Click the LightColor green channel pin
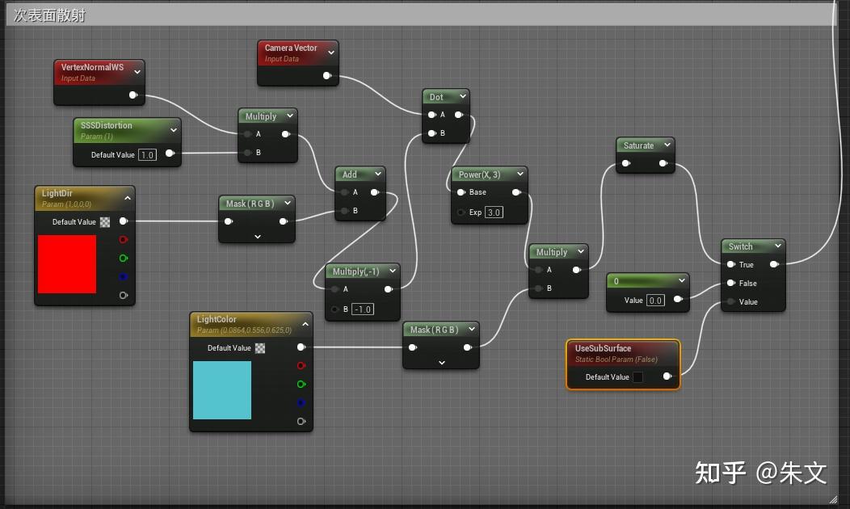This screenshot has width=850, height=509. (x=301, y=384)
